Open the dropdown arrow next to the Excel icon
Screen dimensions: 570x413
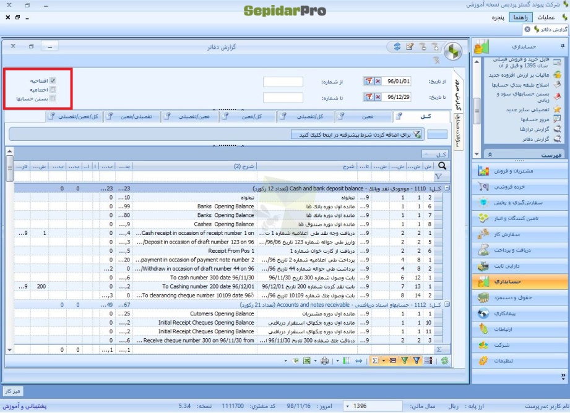(x=315, y=360)
